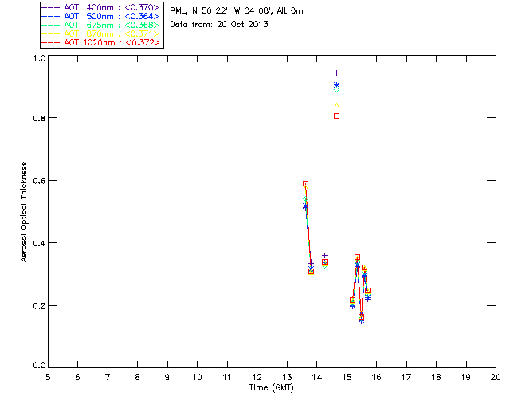Image resolution: width=510 pixels, height=408 pixels.
Task: Select the lowest red square data point
Action: [x=361, y=316]
